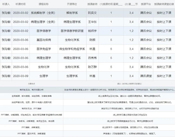175x137 pixels.
Task: Click the 授课平台 column header
Action: (x=146, y=4)
